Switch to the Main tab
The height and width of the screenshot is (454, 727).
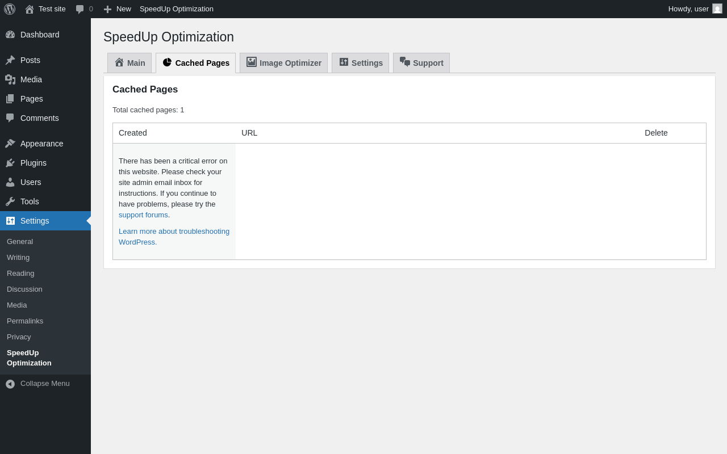click(x=129, y=63)
